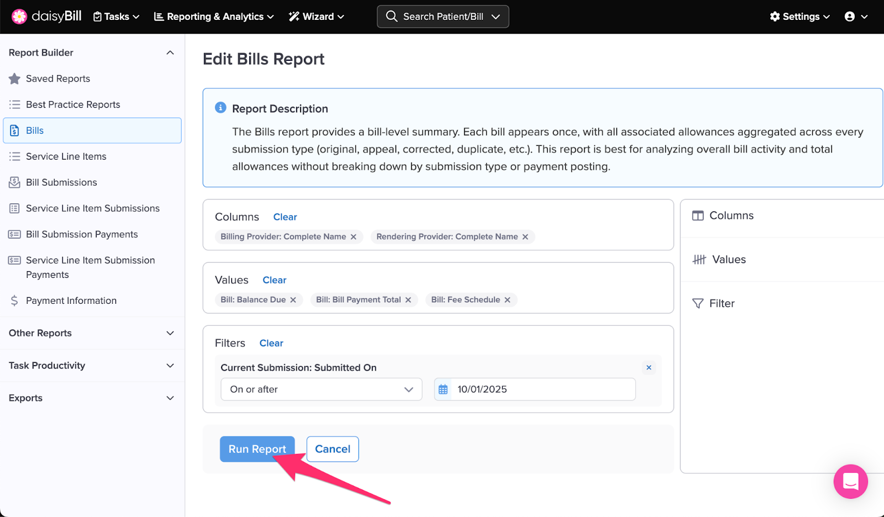Image resolution: width=884 pixels, height=517 pixels.
Task: Open the chat support bubble icon
Action: pos(850,481)
